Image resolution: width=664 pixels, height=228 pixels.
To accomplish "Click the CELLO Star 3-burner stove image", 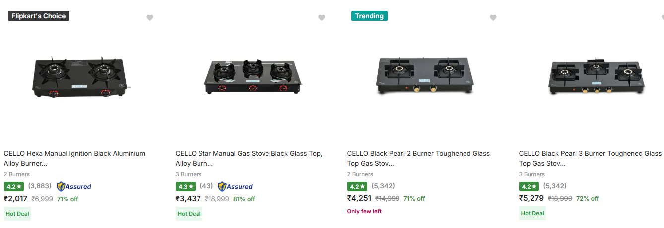I will (x=253, y=78).
